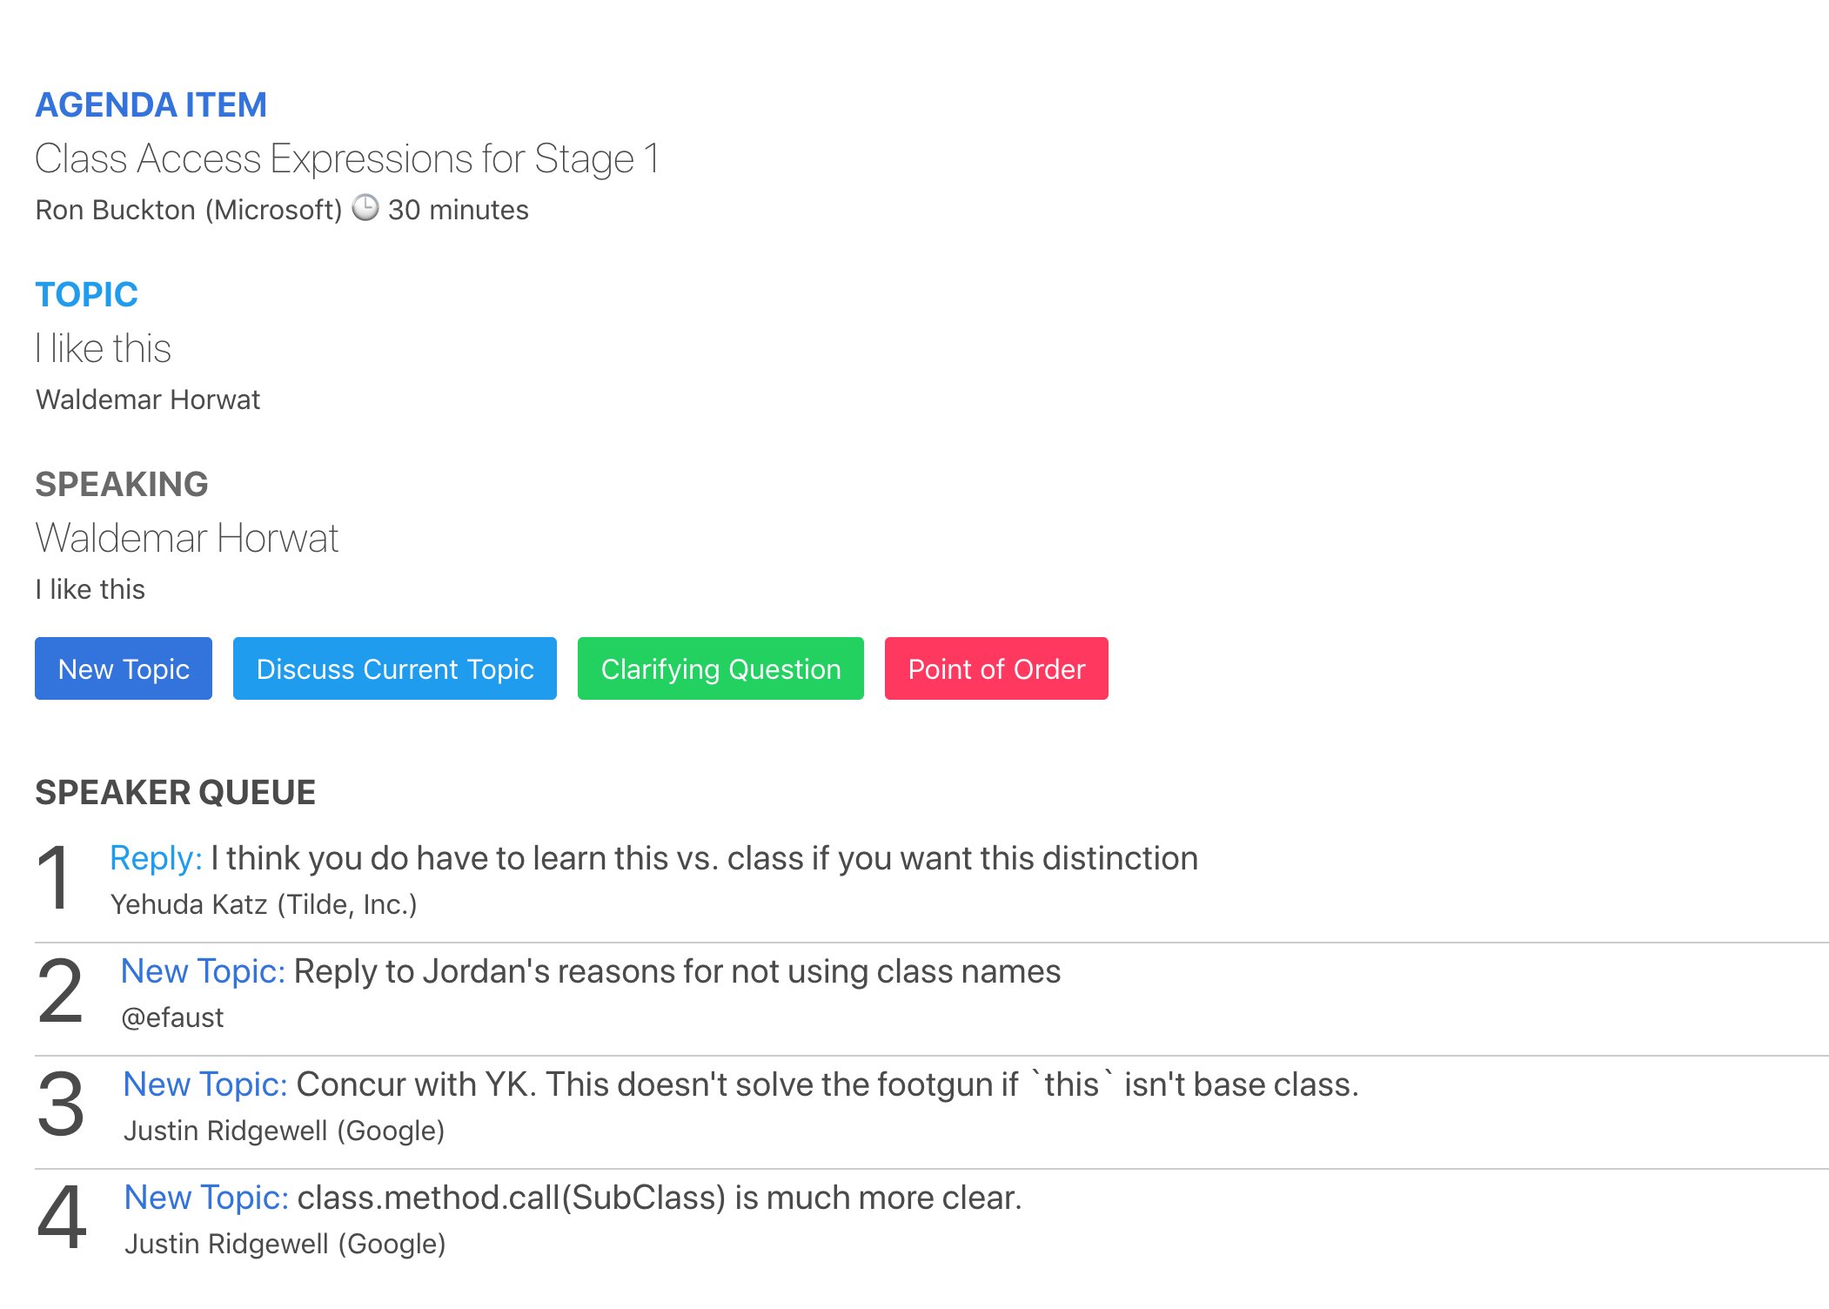This screenshot has width=1829, height=1309.
Task: Click the SPEAKING section heading
Action: pos(122,485)
